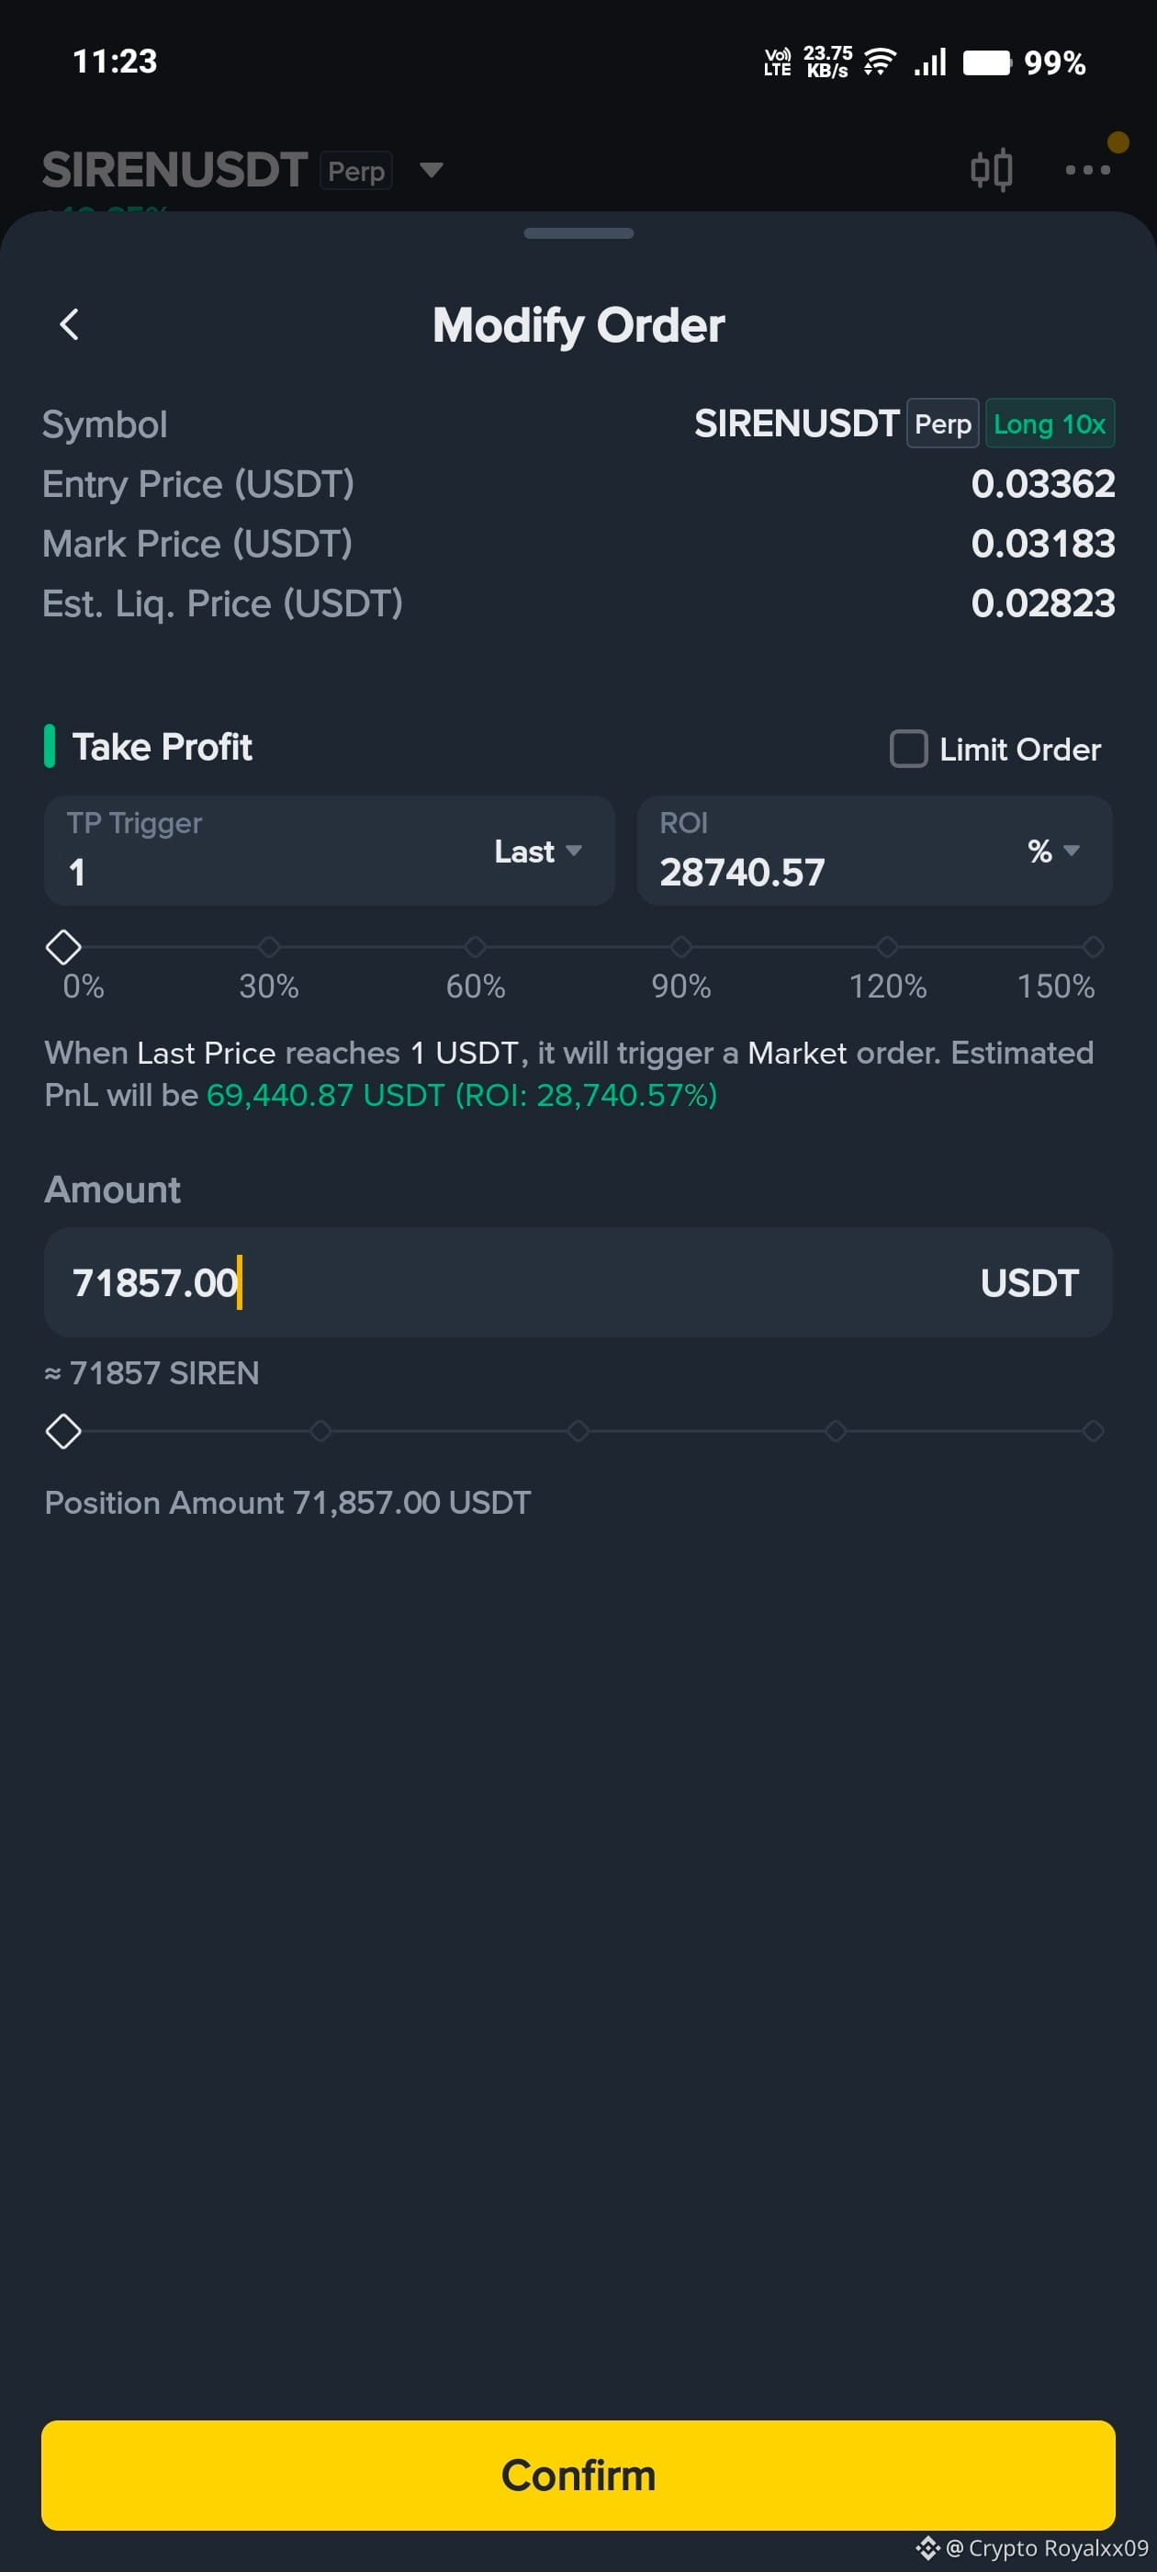
Task: Confirm the modified order
Action: pyautogui.click(x=578, y=2476)
